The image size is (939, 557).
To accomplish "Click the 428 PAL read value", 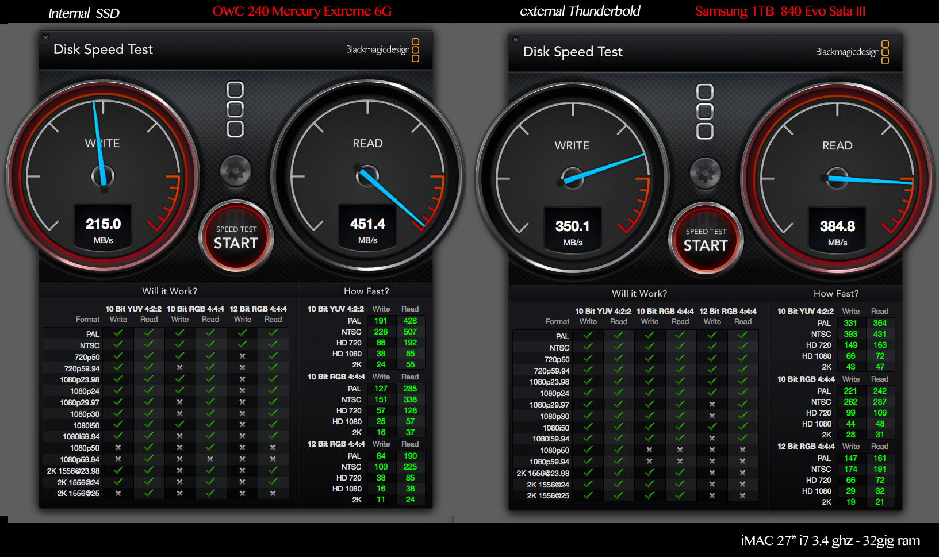I will click(x=410, y=321).
